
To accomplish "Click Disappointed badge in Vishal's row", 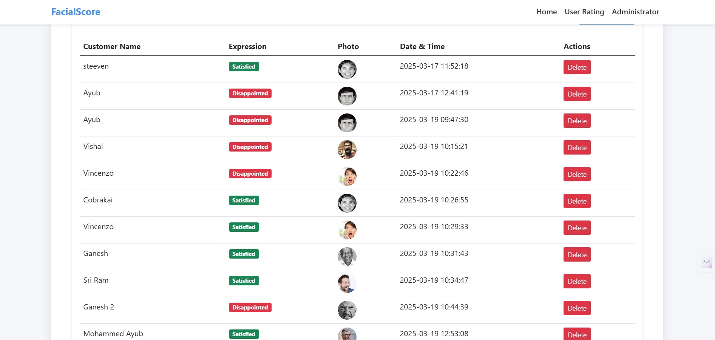I will click(x=250, y=147).
